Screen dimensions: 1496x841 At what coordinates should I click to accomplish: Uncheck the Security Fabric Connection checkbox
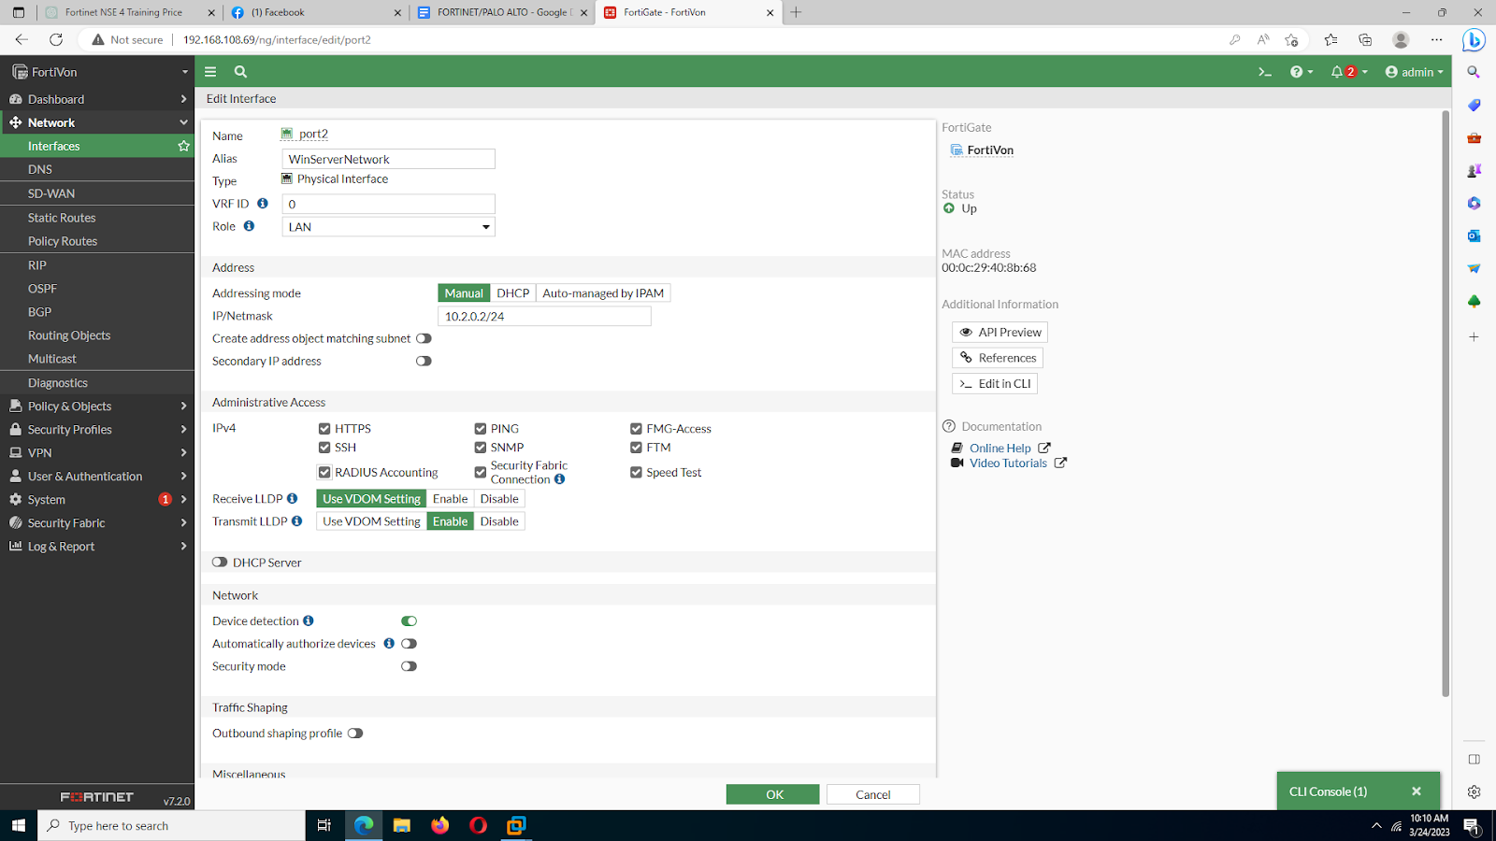(x=481, y=473)
